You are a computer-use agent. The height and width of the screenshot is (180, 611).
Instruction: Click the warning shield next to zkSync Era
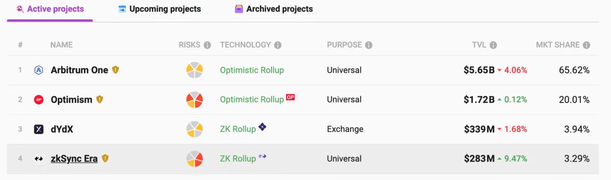[105, 158]
